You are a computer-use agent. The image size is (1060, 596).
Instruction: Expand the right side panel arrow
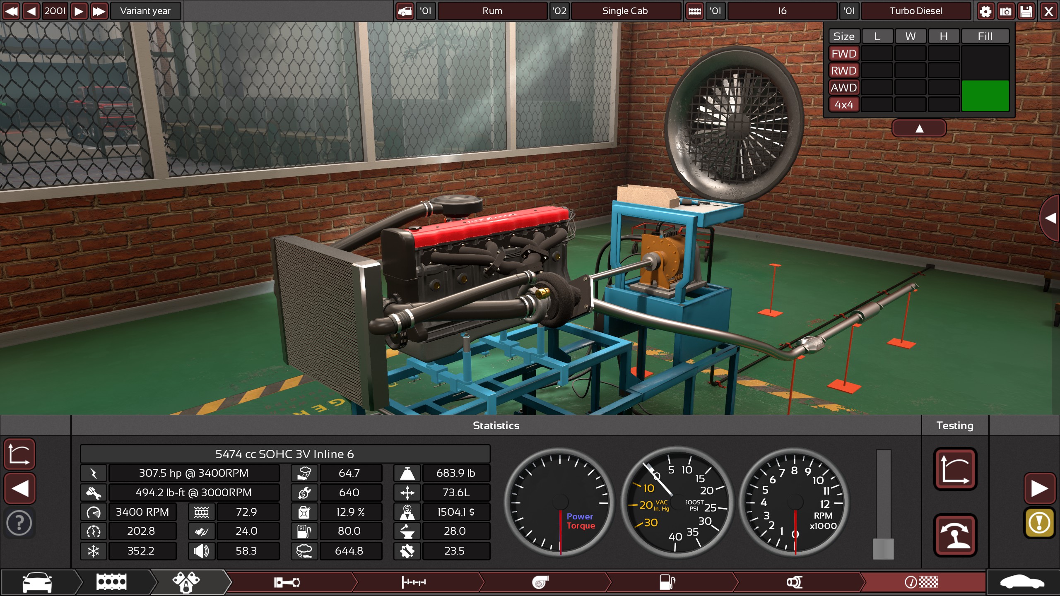1050,218
